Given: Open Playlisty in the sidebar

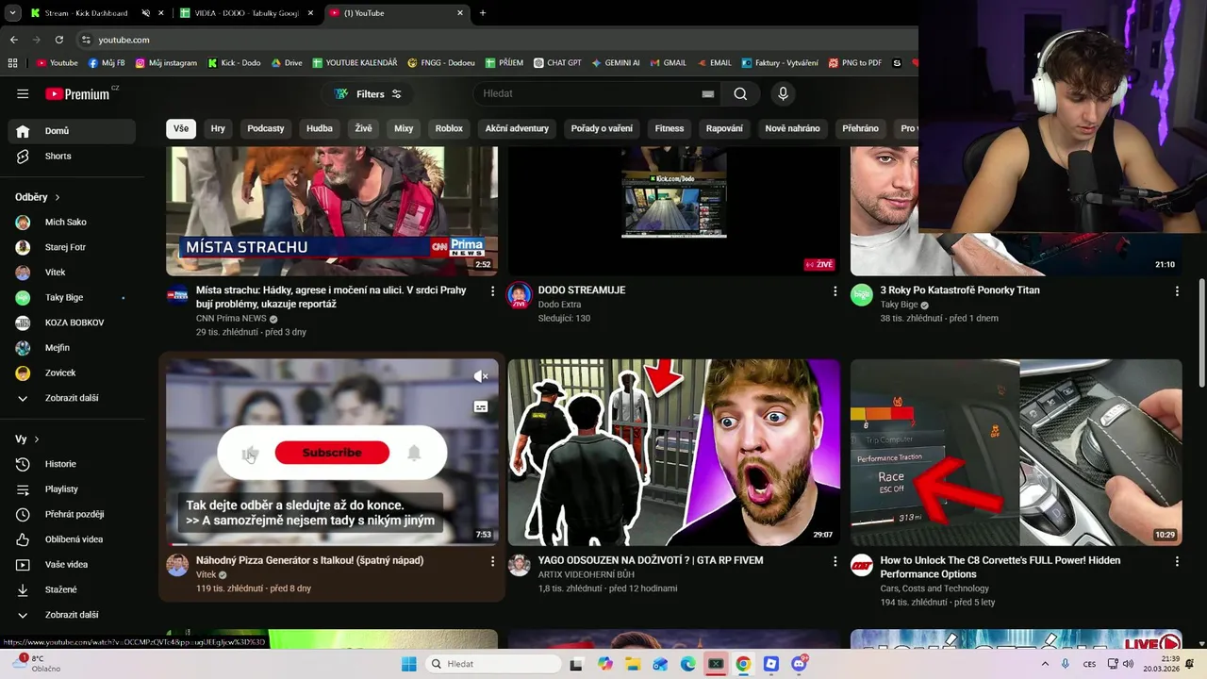Looking at the screenshot, I should point(72,489).
